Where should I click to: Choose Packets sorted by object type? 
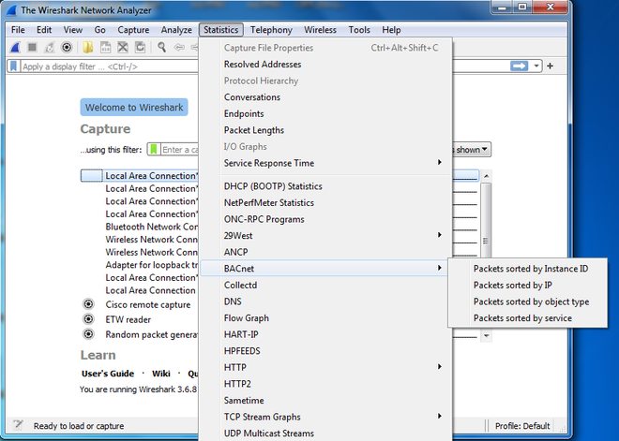point(528,301)
